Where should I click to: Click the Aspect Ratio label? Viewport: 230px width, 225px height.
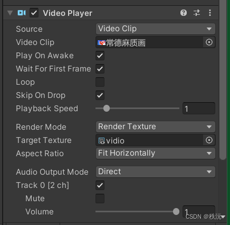[40, 154]
